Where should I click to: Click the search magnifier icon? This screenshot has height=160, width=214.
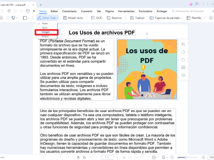point(211,18)
